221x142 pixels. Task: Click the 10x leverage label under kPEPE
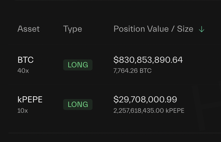click(x=23, y=111)
